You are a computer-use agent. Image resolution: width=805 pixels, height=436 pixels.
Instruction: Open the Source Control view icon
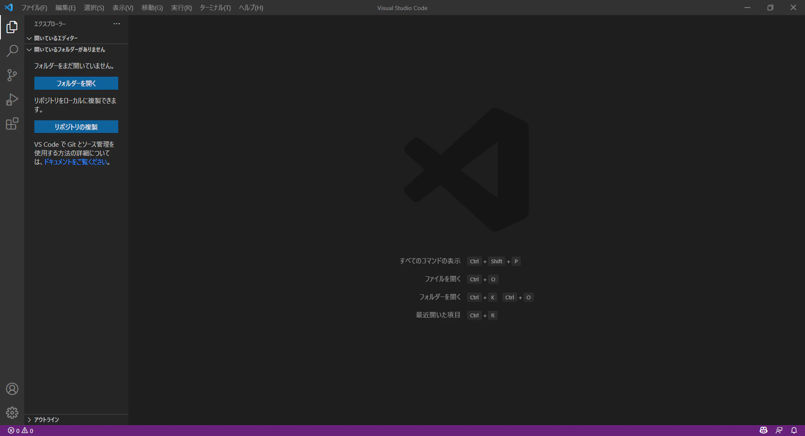point(12,75)
